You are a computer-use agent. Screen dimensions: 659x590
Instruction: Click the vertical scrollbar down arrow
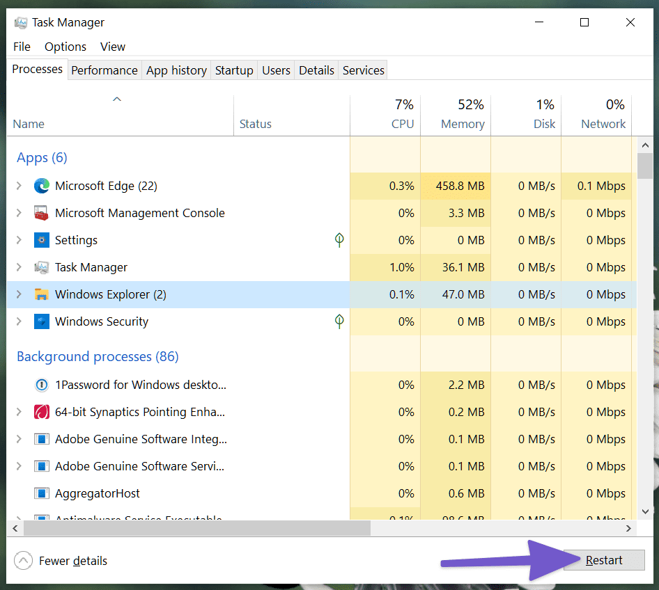(645, 511)
